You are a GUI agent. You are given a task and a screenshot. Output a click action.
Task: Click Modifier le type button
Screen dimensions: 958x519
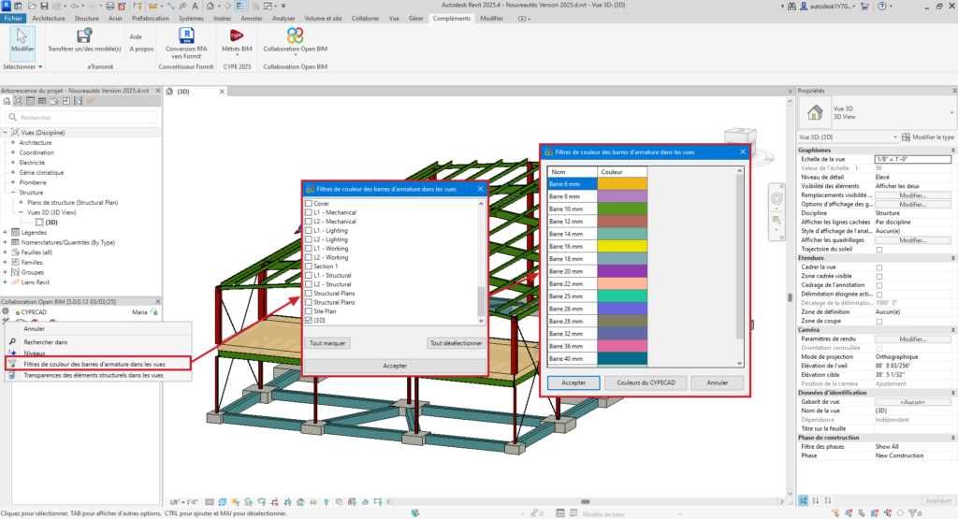coord(927,137)
